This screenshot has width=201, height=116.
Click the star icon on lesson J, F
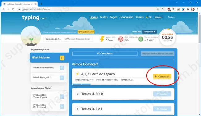pyautogui.click(x=77, y=74)
